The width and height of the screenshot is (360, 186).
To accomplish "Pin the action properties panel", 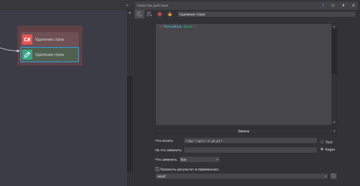I will click(x=343, y=5).
